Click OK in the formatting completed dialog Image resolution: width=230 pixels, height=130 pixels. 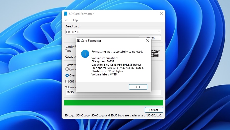click(138, 87)
